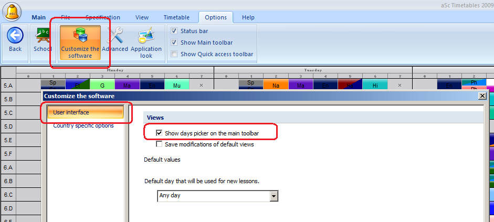The height and width of the screenshot is (222, 494).
Task: Click the green G lesson card in row 5.A
Action: coord(102,84)
